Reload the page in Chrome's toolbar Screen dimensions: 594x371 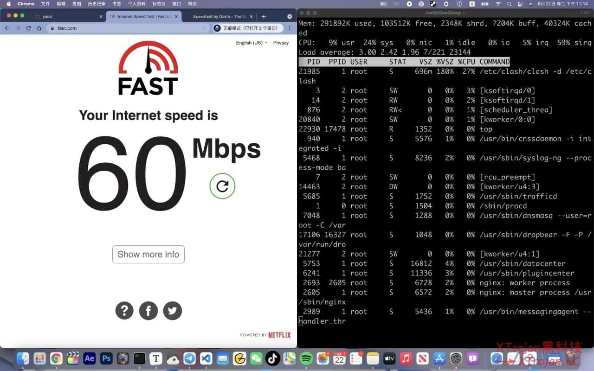(x=28, y=28)
